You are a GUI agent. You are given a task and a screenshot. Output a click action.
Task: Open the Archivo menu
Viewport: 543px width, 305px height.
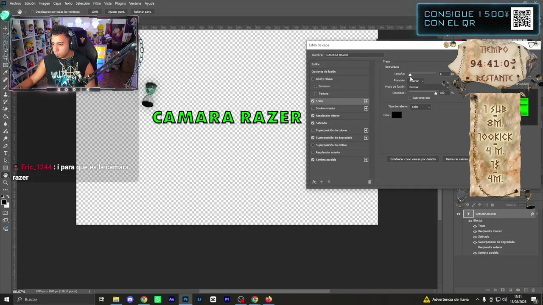tap(15, 3)
